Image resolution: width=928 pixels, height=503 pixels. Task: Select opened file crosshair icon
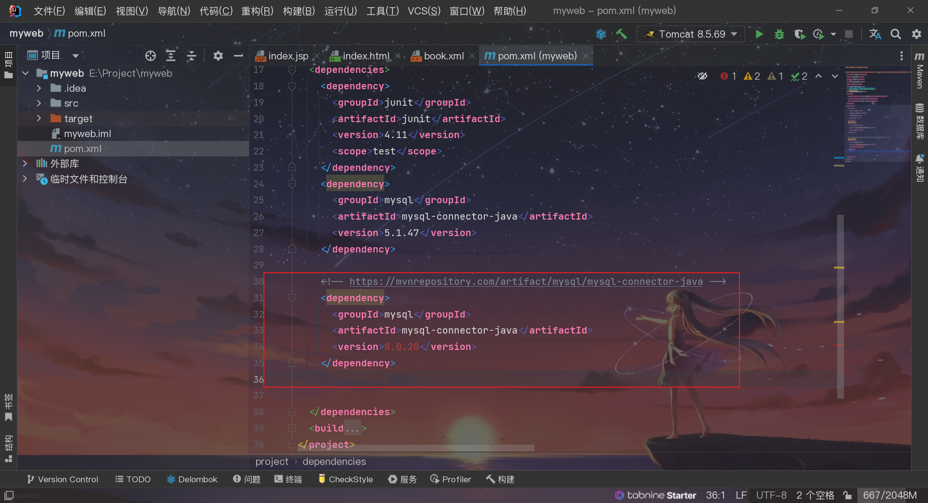150,56
